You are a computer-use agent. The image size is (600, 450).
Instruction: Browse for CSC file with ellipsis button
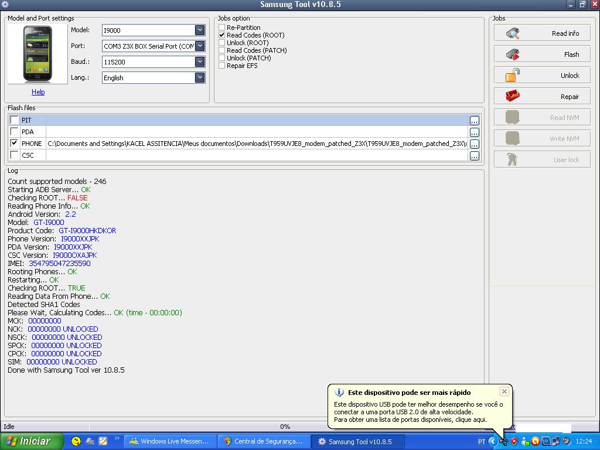pyautogui.click(x=474, y=156)
